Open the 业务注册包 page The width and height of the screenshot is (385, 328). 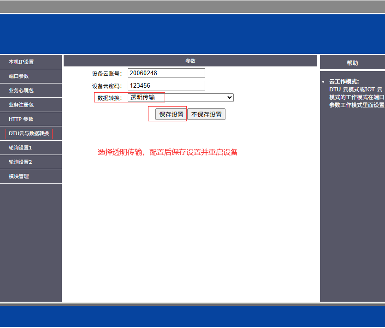(x=21, y=105)
